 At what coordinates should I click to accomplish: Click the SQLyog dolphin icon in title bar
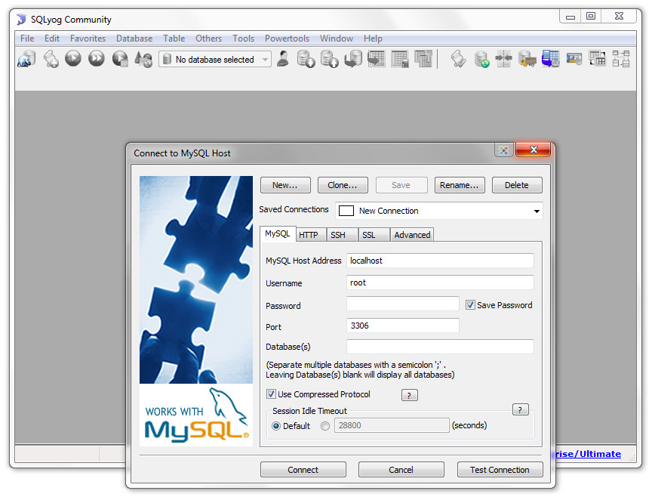[x=21, y=20]
